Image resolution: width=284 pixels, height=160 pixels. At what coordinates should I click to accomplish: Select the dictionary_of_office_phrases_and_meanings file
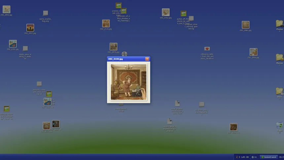click(x=124, y=11)
